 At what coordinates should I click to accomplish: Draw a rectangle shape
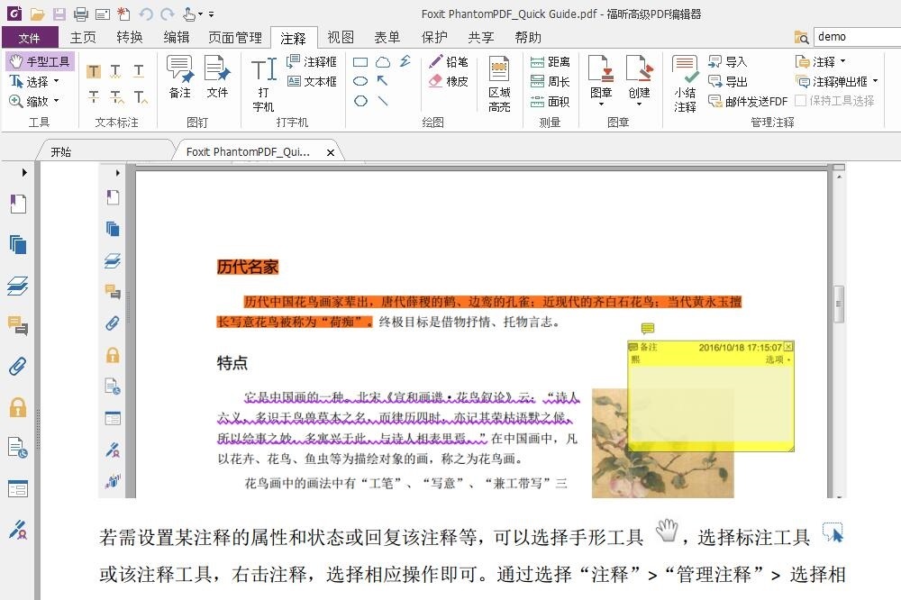point(360,61)
